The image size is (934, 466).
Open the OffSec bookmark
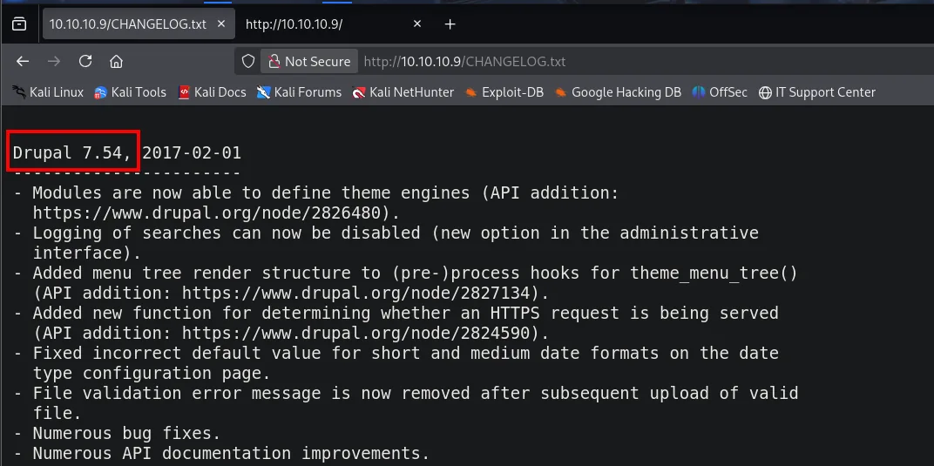pos(720,92)
